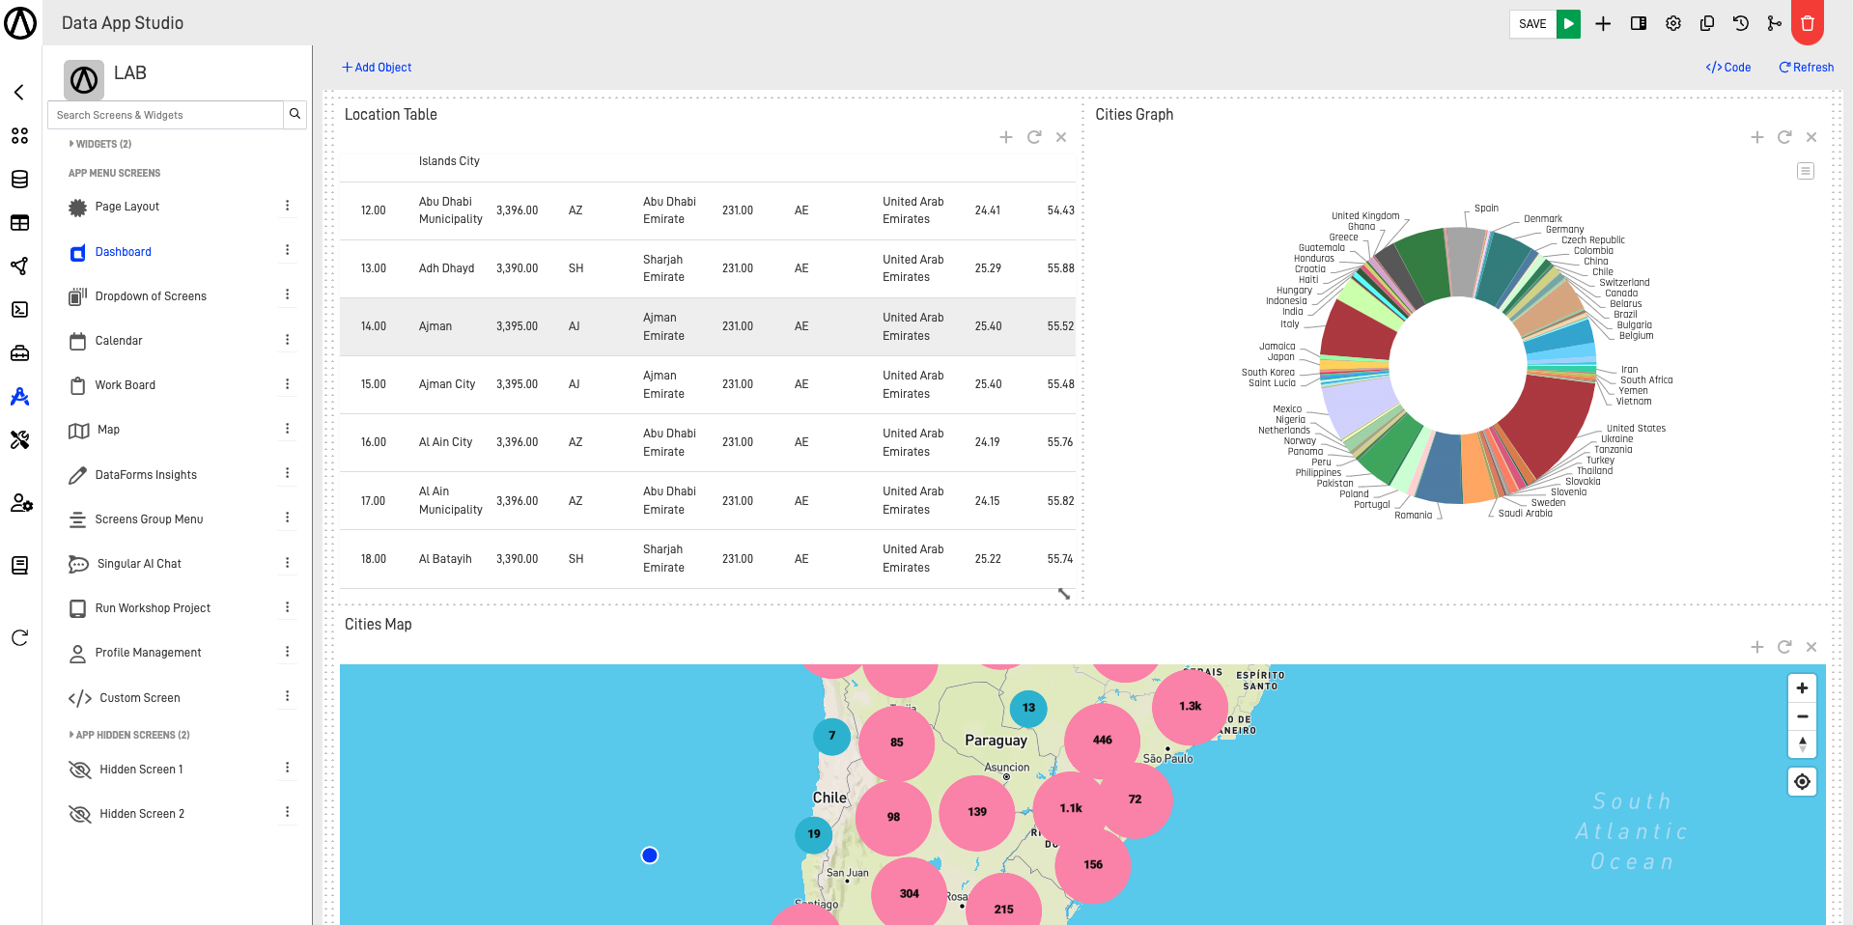1853x925 pixels.
Task: Open Singular AI Chat screen
Action: (139, 564)
